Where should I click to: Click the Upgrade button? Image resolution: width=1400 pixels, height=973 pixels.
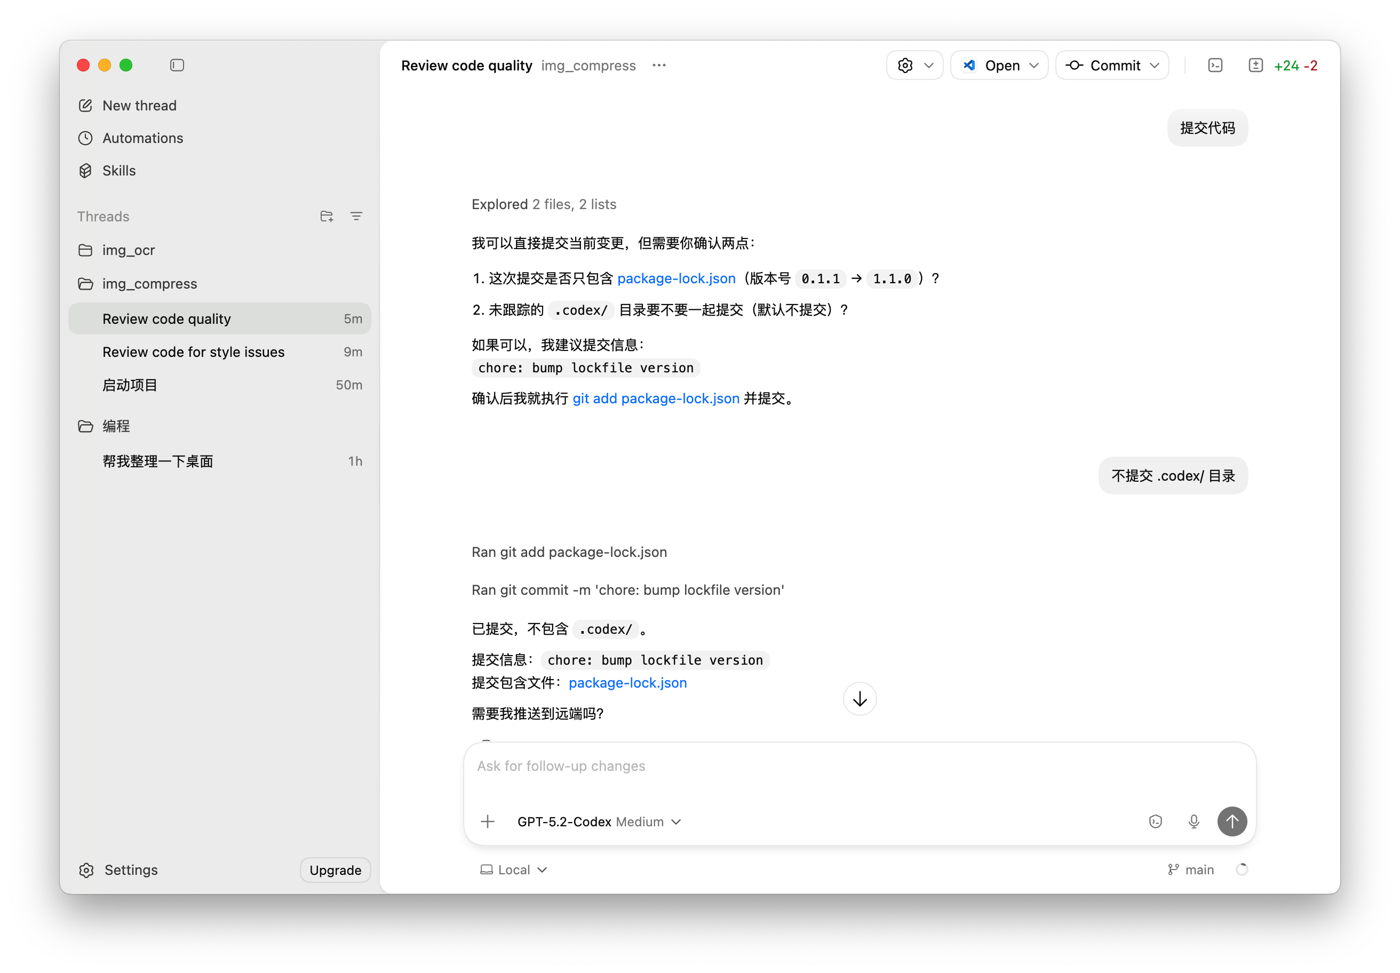[x=335, y=870]
